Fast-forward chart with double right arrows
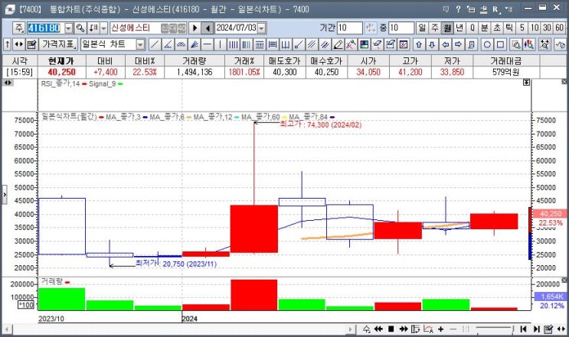This screenshot has width=569, height=337. coord(404,329)
